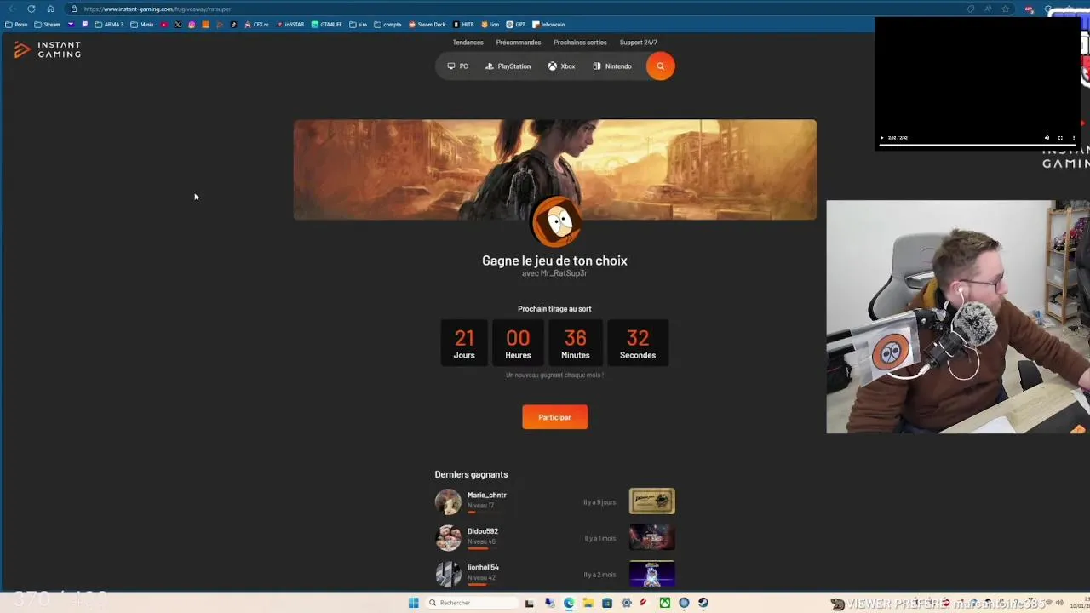
Task: Reload the page with the refresh icon
Action: pyautogui.click(x=32, y=9)
